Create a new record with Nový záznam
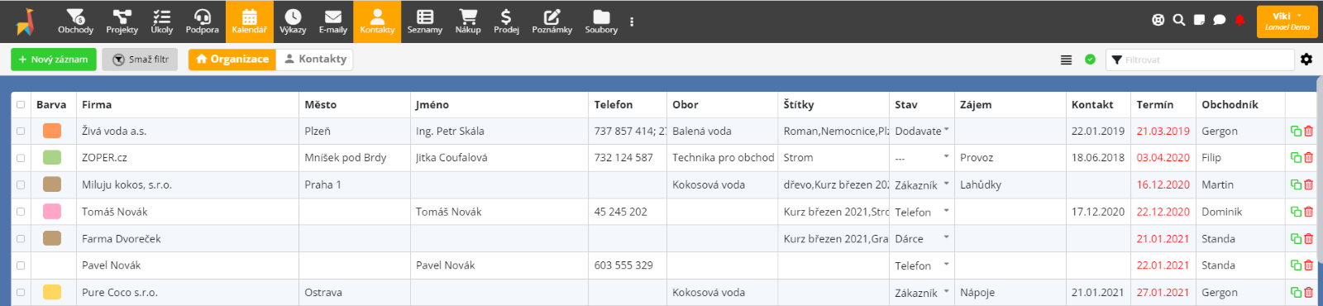This screenshot has height=306, width=1323. click(54, 60)
